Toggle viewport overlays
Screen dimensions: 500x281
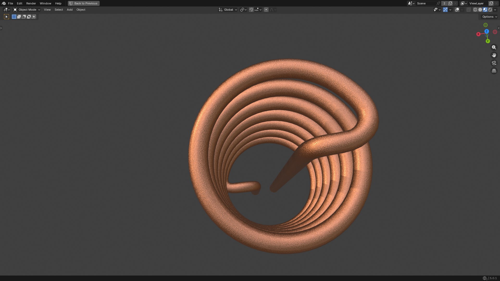tap(457, 10)
